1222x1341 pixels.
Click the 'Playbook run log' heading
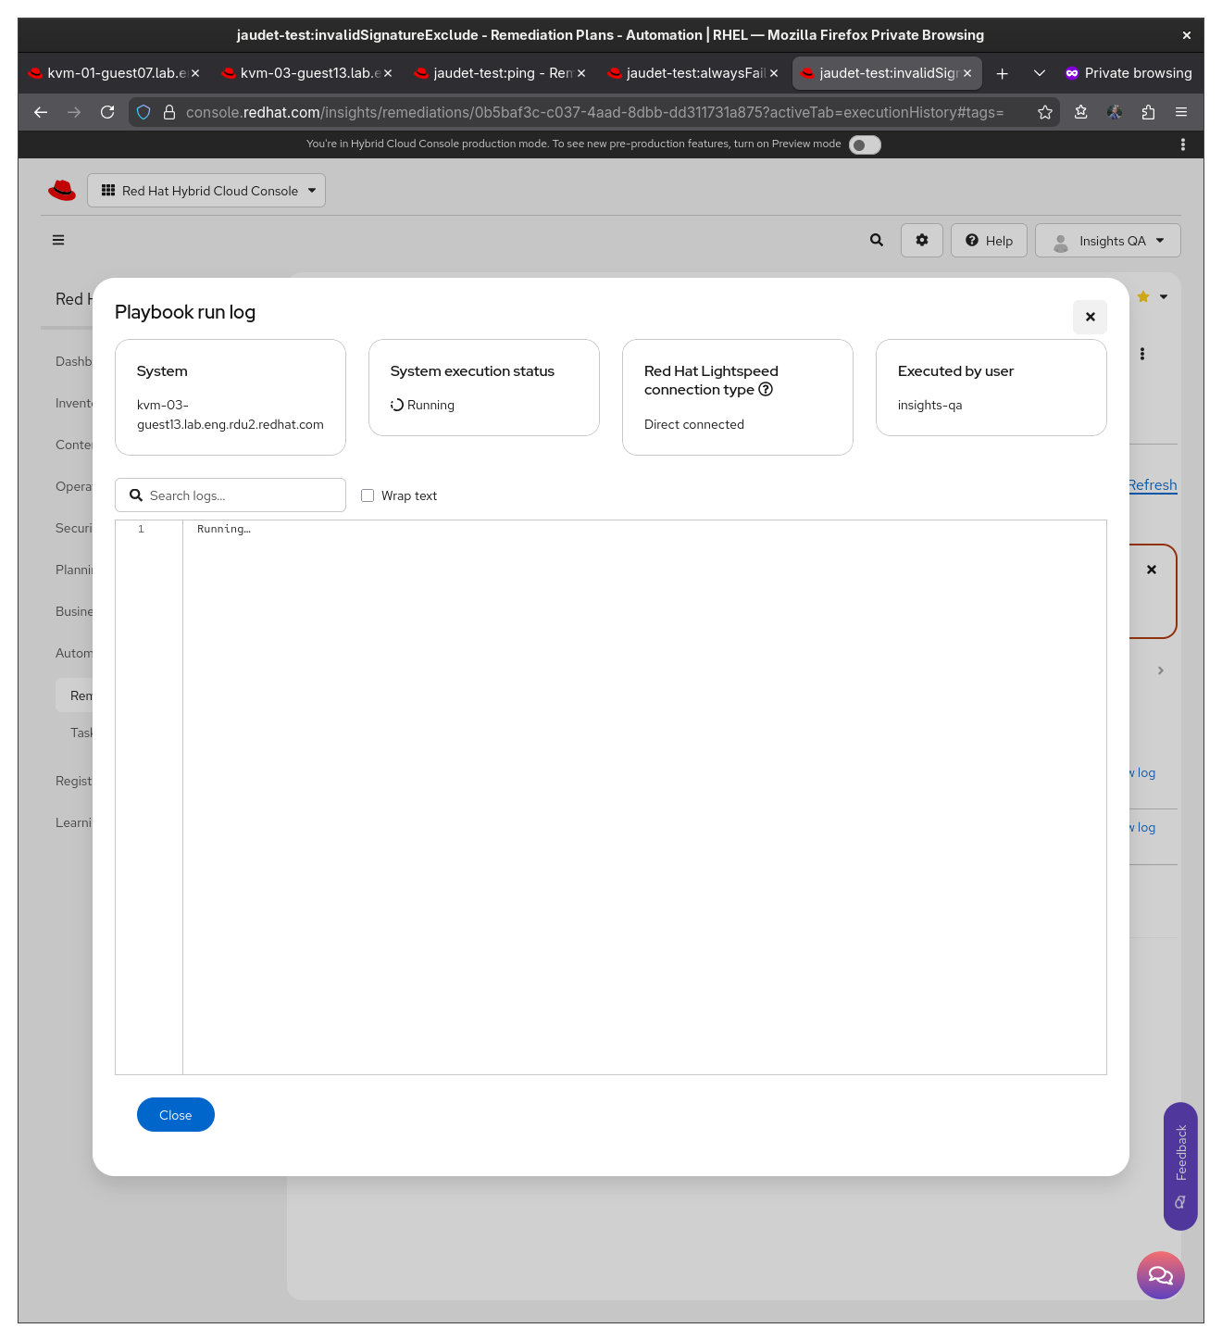[185, 312]
